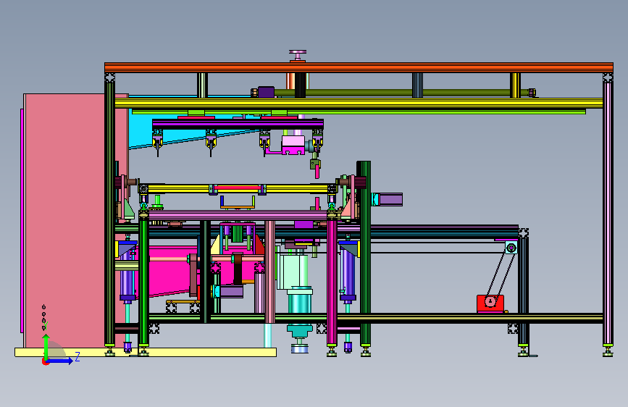Select the pale yellow base plate at bottom
Image resolution: width=628 pixels, height=407 pixels.
pyautogui.click(x=146, y=352)
